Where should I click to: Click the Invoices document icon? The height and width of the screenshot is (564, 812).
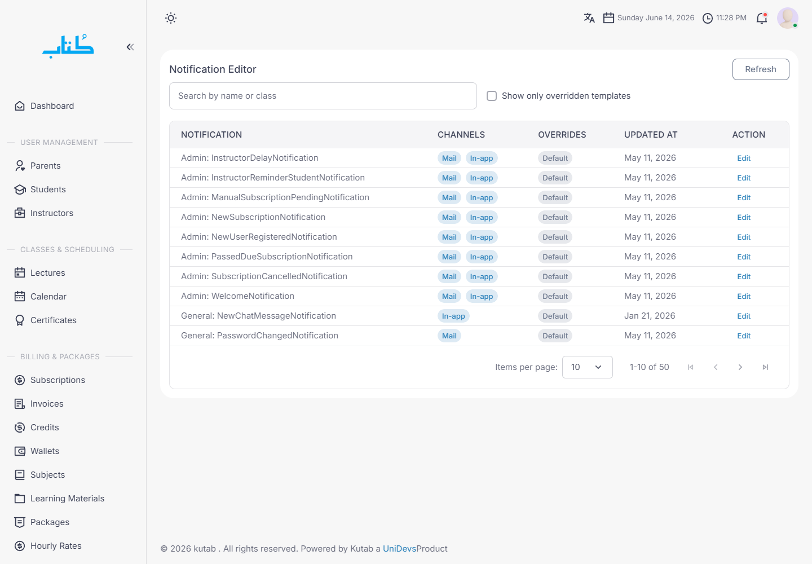(20, 404)
